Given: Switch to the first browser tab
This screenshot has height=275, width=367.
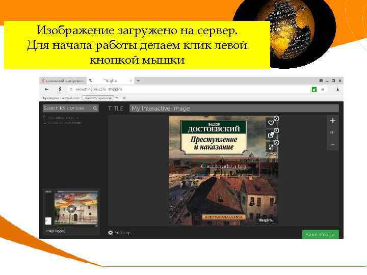Looking at the screenshot, I should tap(63, 80).
